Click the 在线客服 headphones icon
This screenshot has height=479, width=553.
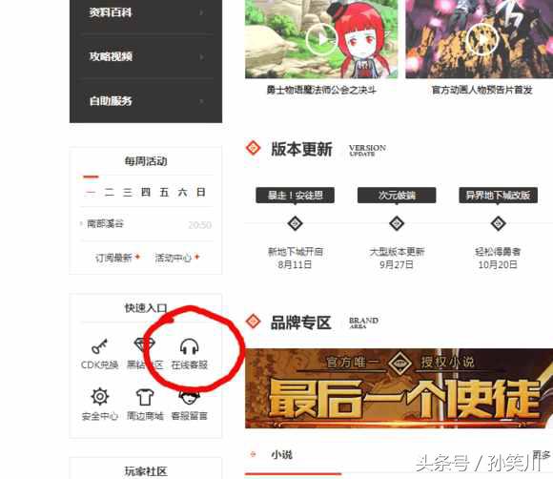click(190, 346)
